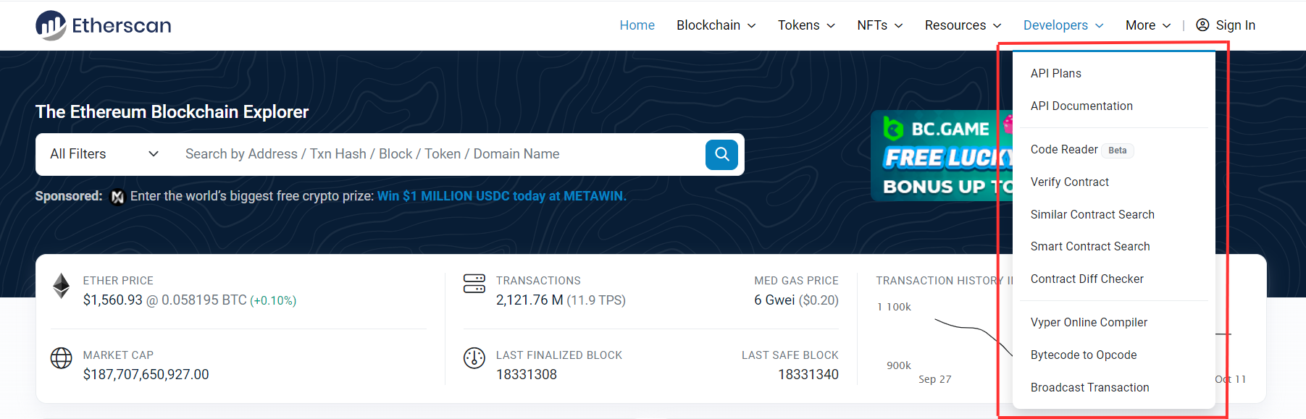Screen dimensions: 1306x419
Task: Expand the Resources menu
Action: coord(963,25)
